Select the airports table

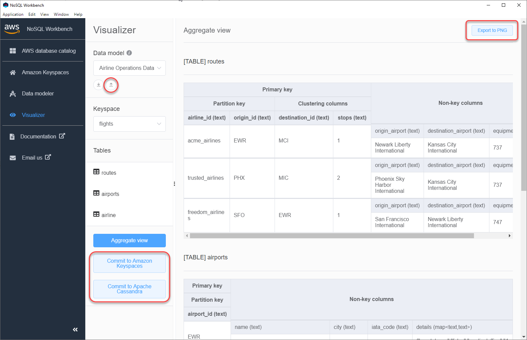click(110, 194)
